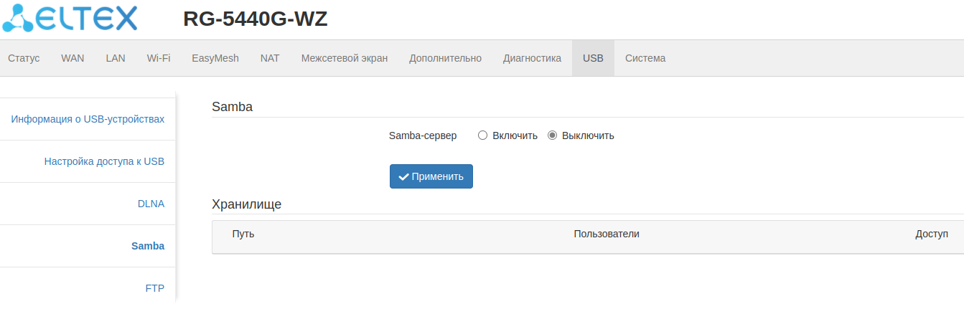Open the Статус tab
Viewport: 964px width, 309px height.
tap(24, 58)
